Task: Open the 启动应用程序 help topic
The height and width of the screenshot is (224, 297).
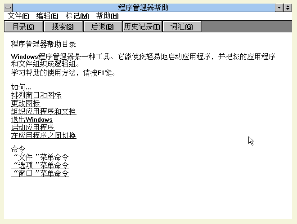Action: click(32, 127)
